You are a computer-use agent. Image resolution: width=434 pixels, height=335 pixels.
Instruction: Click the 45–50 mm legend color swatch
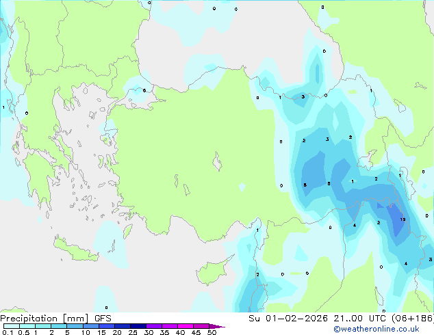pyautogui.click(x=201, y=326)
